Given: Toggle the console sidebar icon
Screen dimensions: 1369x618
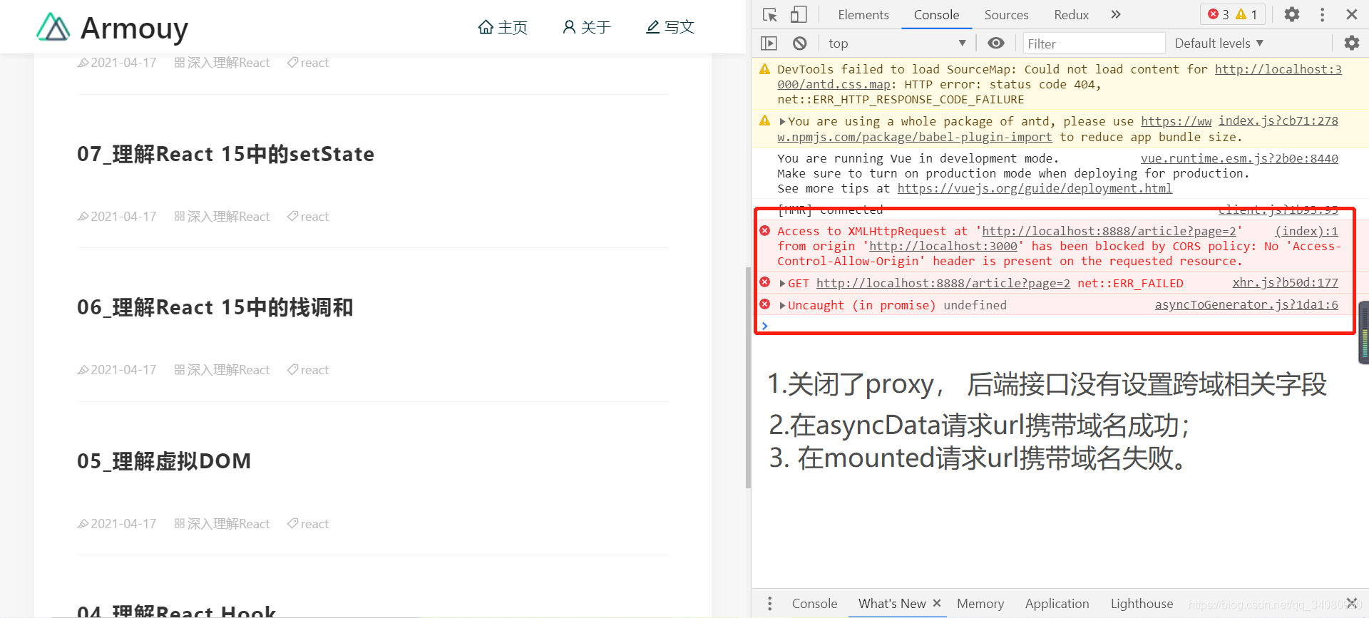Looking at the screenshot, I should [769, 43].
